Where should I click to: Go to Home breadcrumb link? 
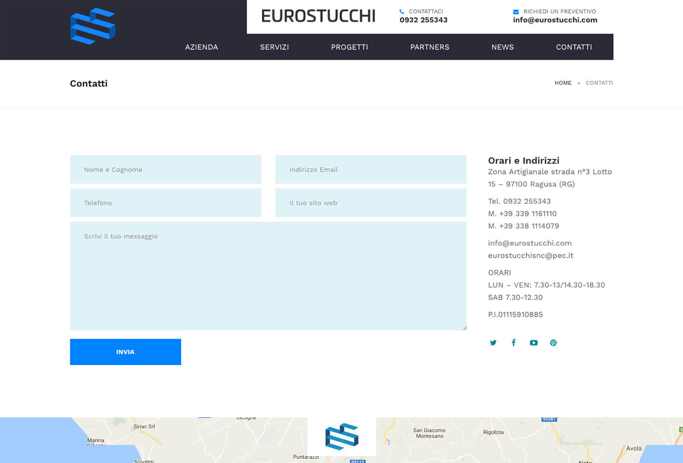[x=563, y=83]
